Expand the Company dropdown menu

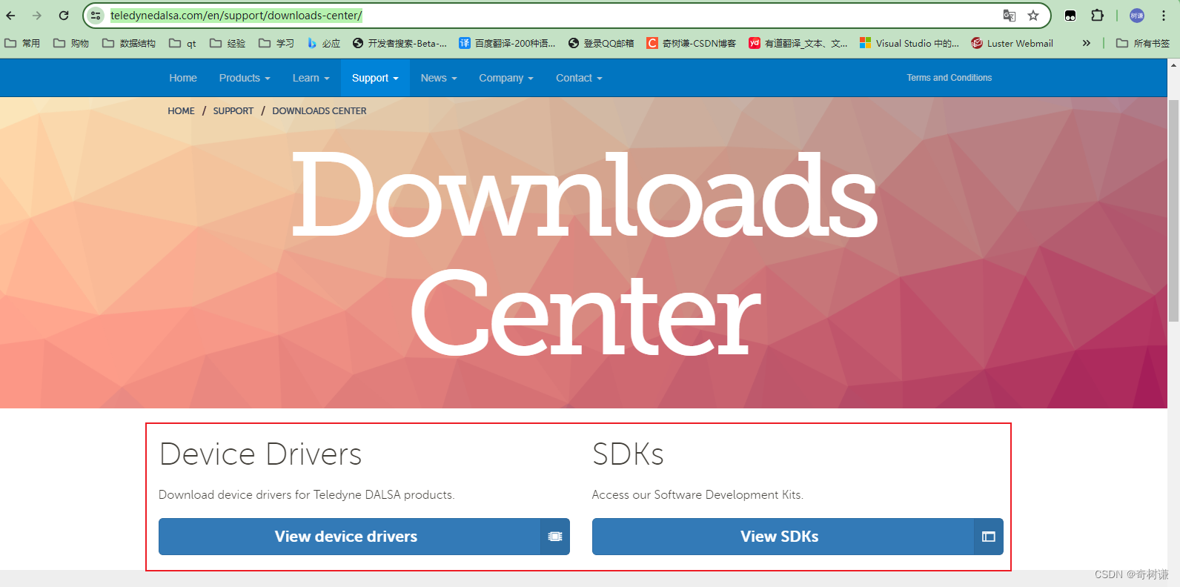506,78
